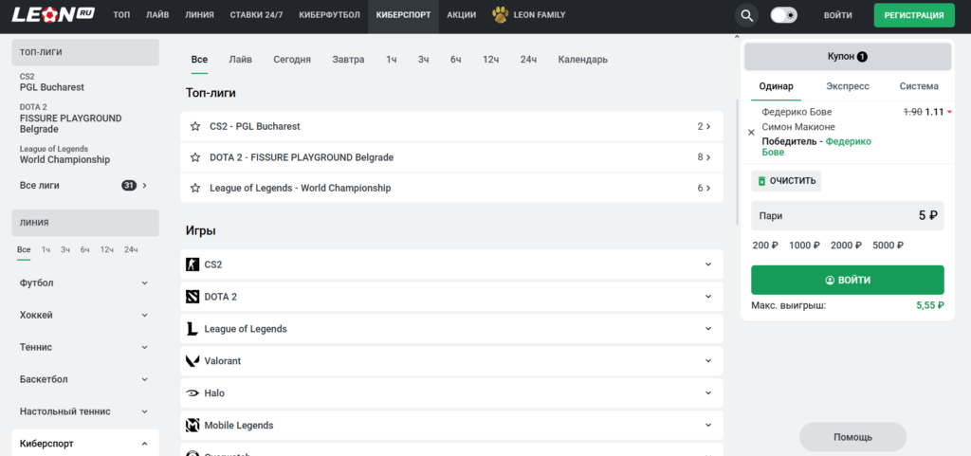Image resolution: width=971 pixels, height=456 pixels.
Task: Collapse the Киберспорт sidebar section
Action: click(x=144, y=444)
